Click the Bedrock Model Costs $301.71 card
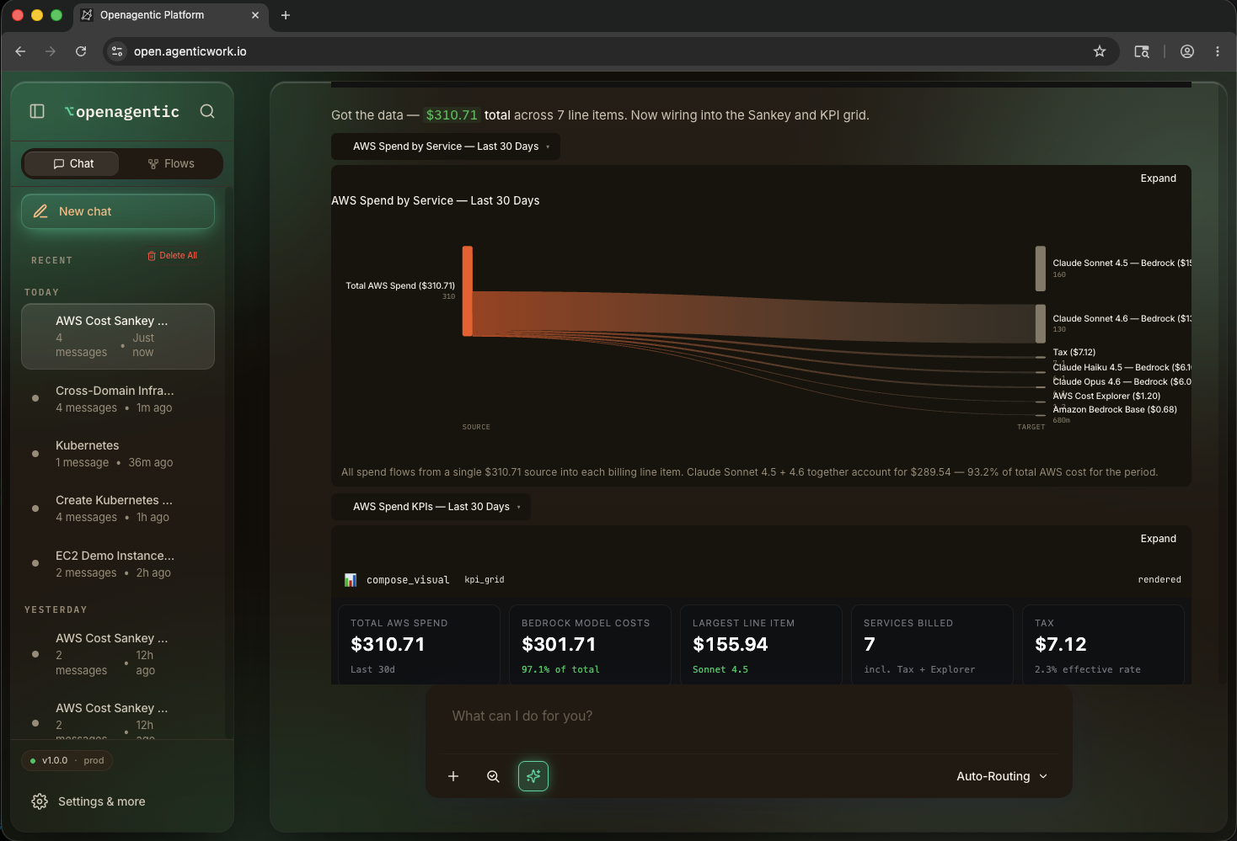The image size is (1237, 841). 590,645
